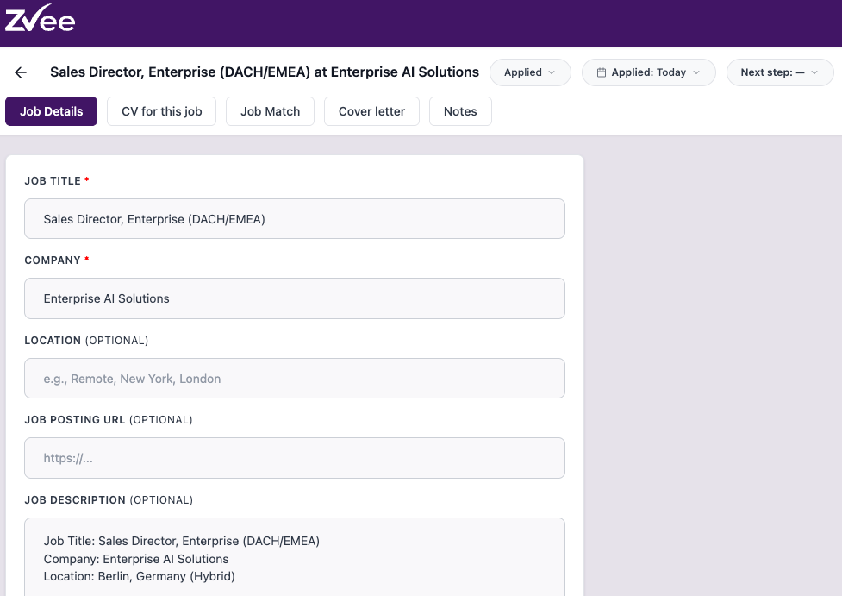Select the Job Details tab

52,111
